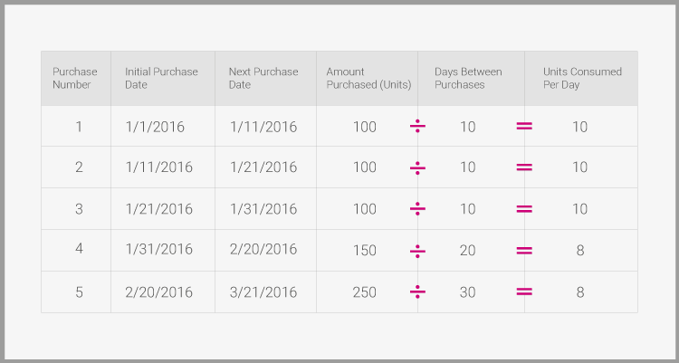
Task: Click the equals sign in purchase row 5
Action: point(524,292)
